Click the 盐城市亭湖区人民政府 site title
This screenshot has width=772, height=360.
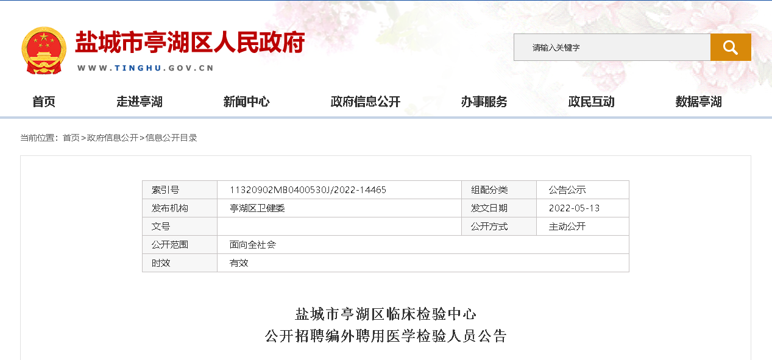pyautogui.click(x=189, y=43)
